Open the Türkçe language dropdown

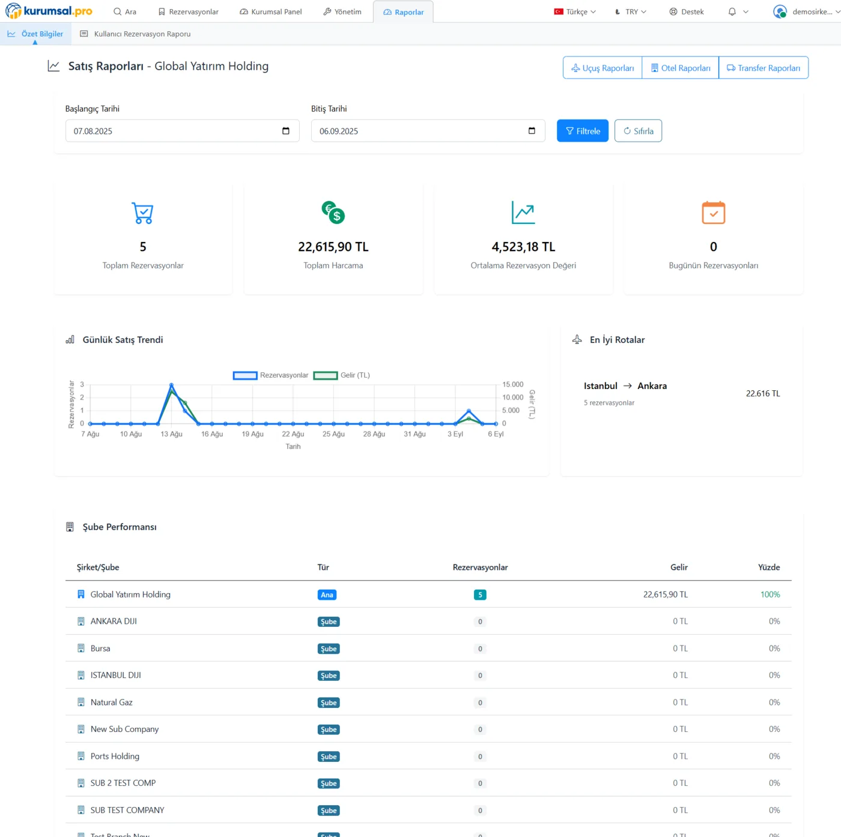point(575,11)
